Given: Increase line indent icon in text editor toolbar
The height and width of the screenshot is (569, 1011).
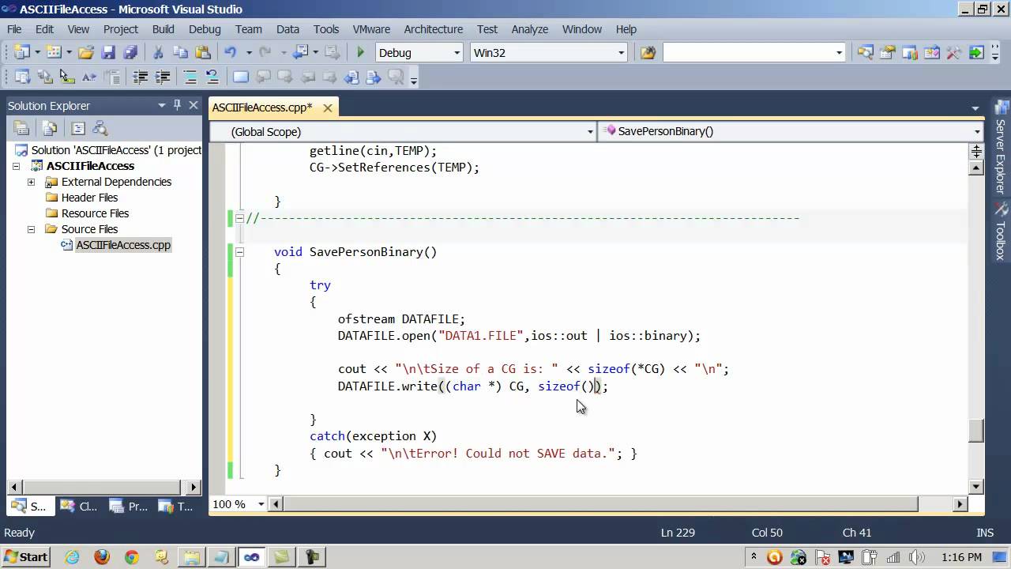Looking at the screenshot, I should click(x=163, y=77).
